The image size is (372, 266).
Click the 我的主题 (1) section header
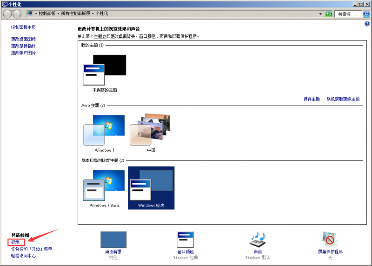tap(92, 45)
